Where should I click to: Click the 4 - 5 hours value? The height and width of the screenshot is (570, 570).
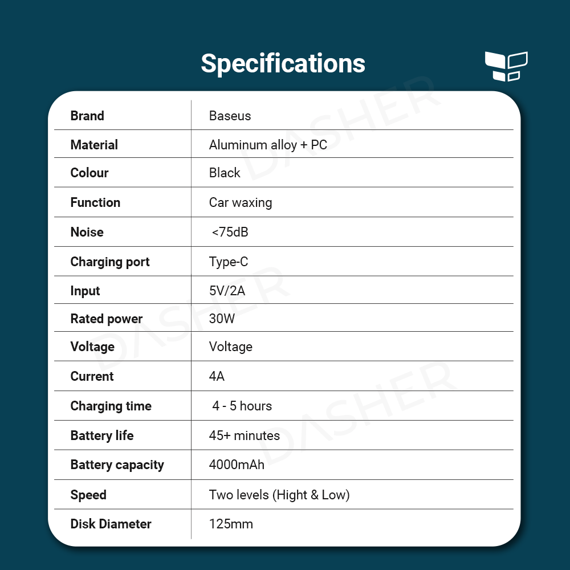242,406
